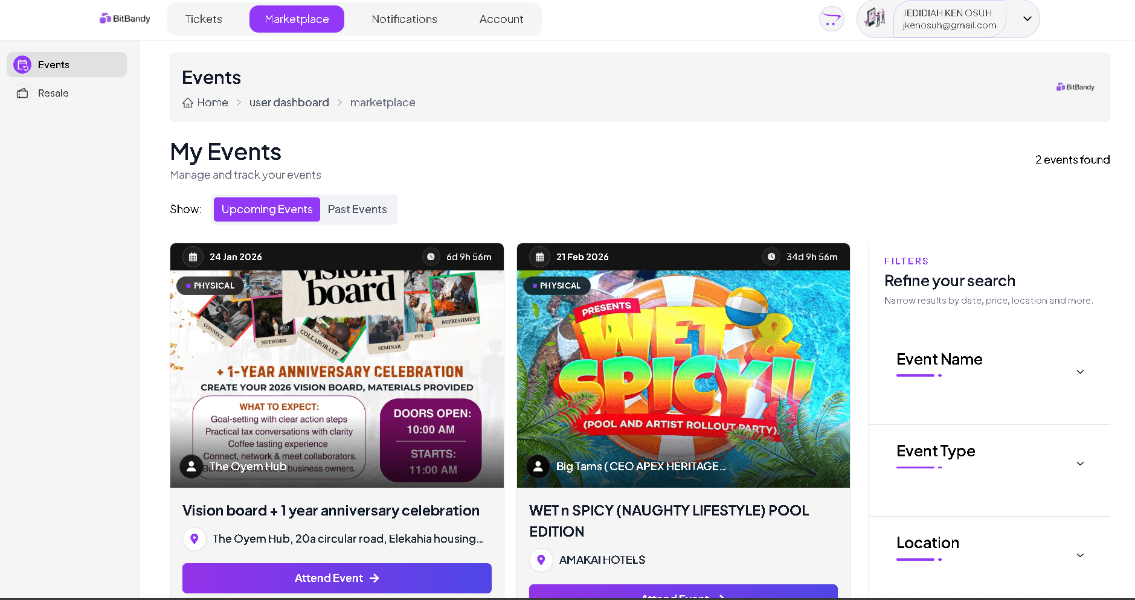1135x600 pixels.
Task: Click the location pin for AMAKAI HOTELS
Action: coord(541,560)
